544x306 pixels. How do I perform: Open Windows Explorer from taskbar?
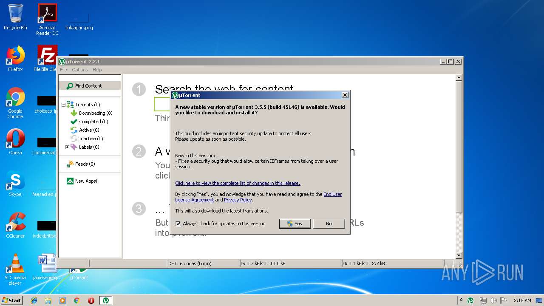(48, 300)
